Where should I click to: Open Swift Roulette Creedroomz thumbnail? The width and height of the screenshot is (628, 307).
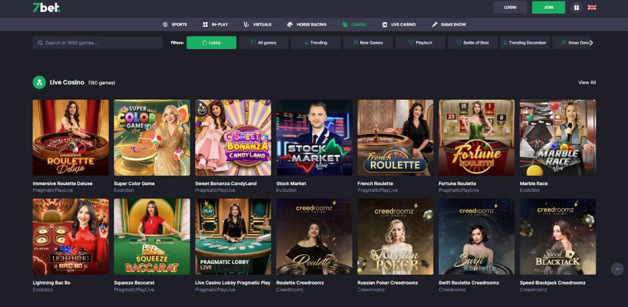477,236
